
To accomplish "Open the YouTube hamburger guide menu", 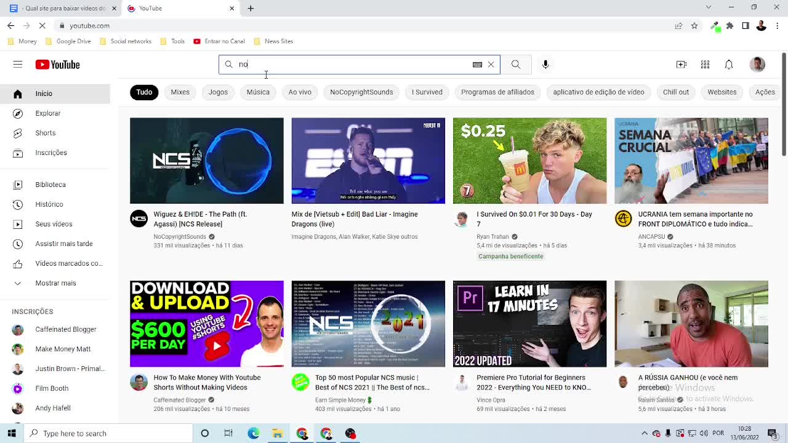I will pos(18,65).
